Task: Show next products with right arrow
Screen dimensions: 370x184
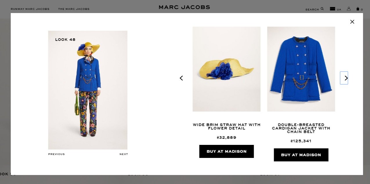Action: coord(344,78)
